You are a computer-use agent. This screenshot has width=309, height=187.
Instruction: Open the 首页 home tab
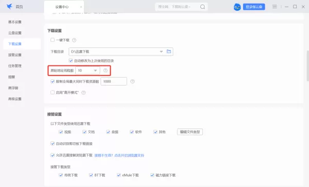point(19,7)
